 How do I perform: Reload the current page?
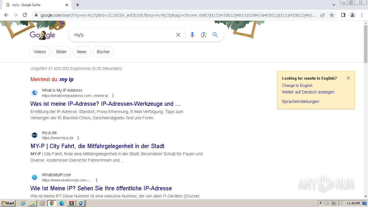coord(25,15)
